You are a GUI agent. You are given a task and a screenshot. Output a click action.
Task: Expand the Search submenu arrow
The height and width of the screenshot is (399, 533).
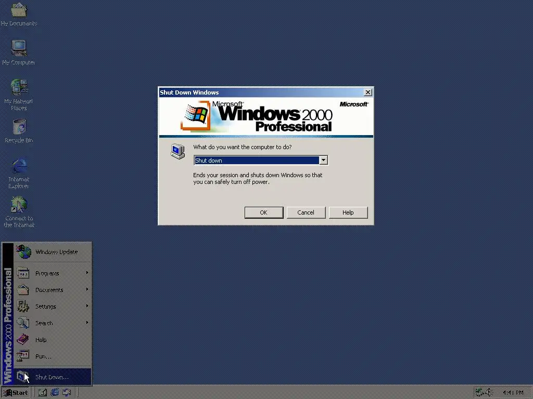[x=87, y=323]
